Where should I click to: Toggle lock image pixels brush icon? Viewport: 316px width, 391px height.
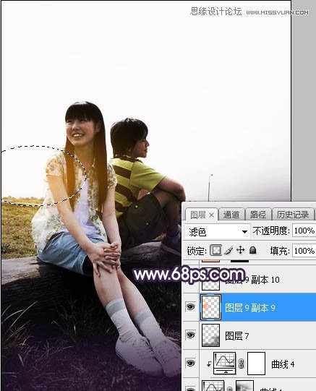[229, 250]
